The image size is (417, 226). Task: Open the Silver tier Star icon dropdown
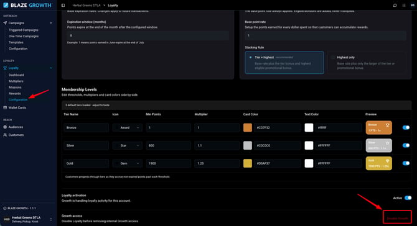click(128, 145)
